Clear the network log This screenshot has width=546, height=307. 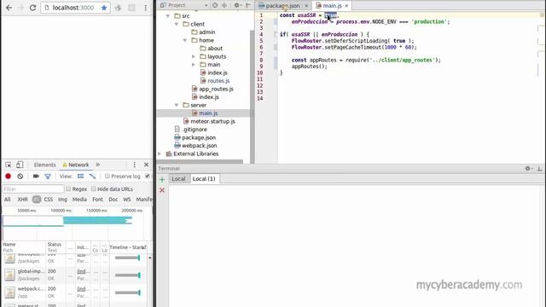point(20,177)
